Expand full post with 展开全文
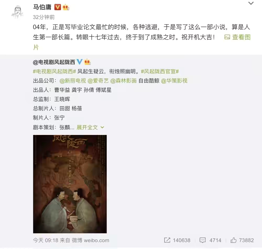This screenshot has height=249, width=262. (x=90, y=127)
